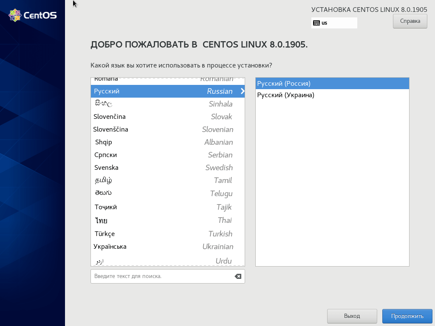The width and height of the screenshot is (435, 326).
Task: Click the arrow chevron beside Russian
Action: [x=242, y=91]
